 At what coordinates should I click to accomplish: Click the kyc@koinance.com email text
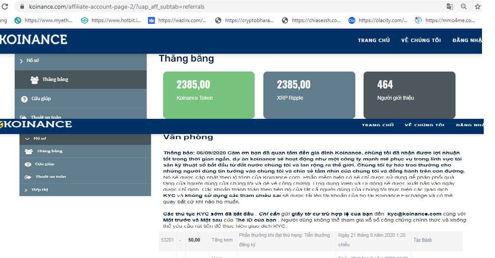pyautogui.click(x=414, y=214)
